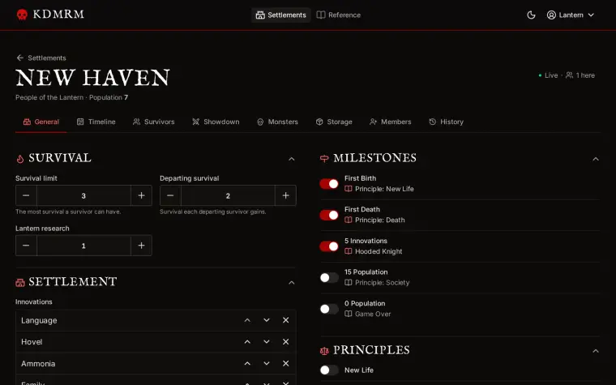The height and width of the screenshot is (385, 616).
Task: Select the Ammonia innovation row text
Action: click(38, 364)
